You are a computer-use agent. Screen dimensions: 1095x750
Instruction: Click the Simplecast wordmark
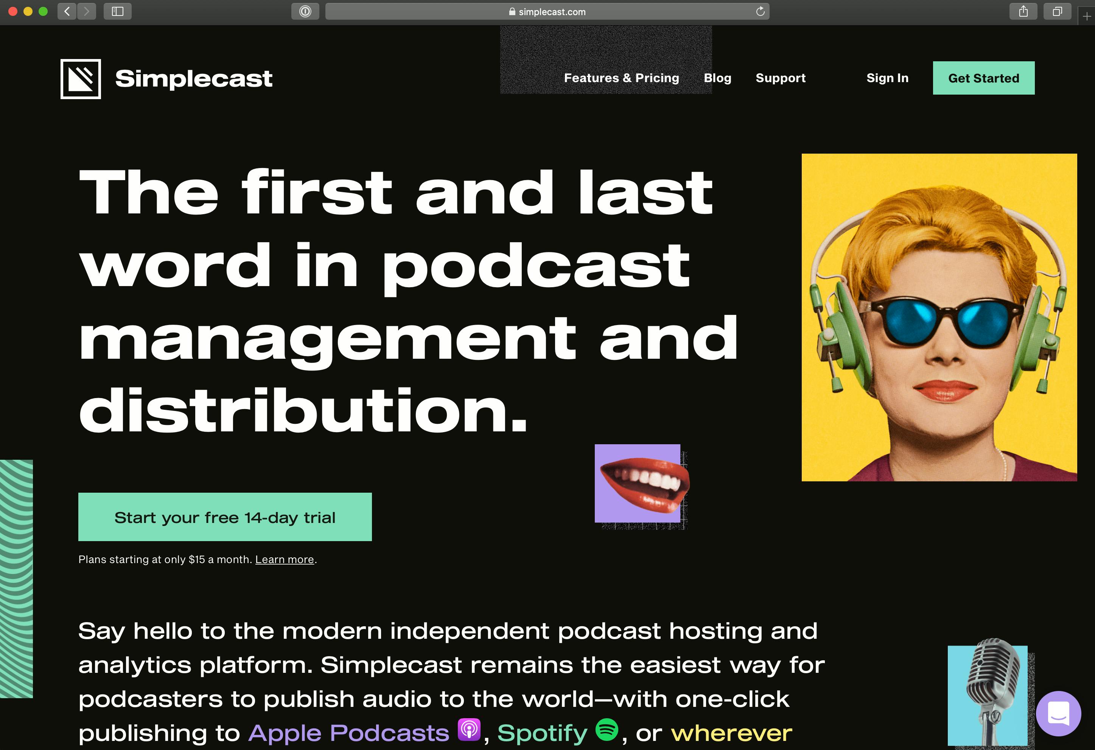194,78
